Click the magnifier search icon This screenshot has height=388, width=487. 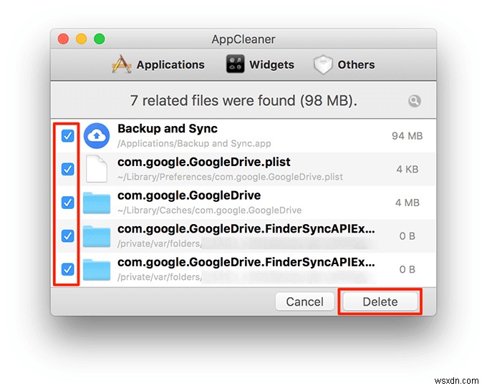415,101
